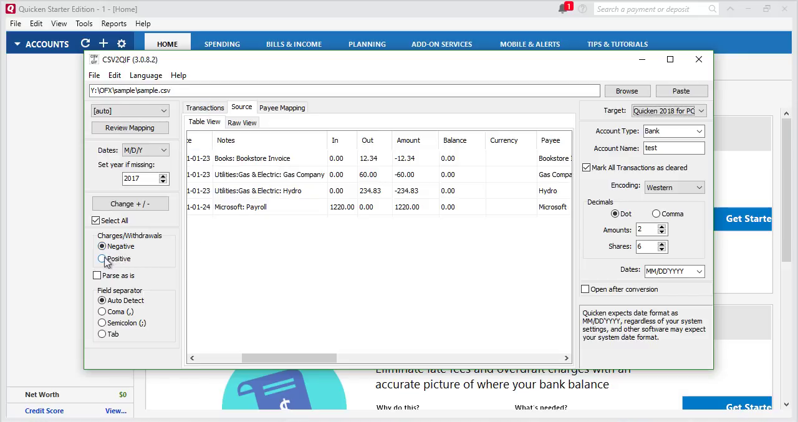Choose Auto Detect field separator
798x422 pixels.
pyautogui.click(x=102, y=300)
